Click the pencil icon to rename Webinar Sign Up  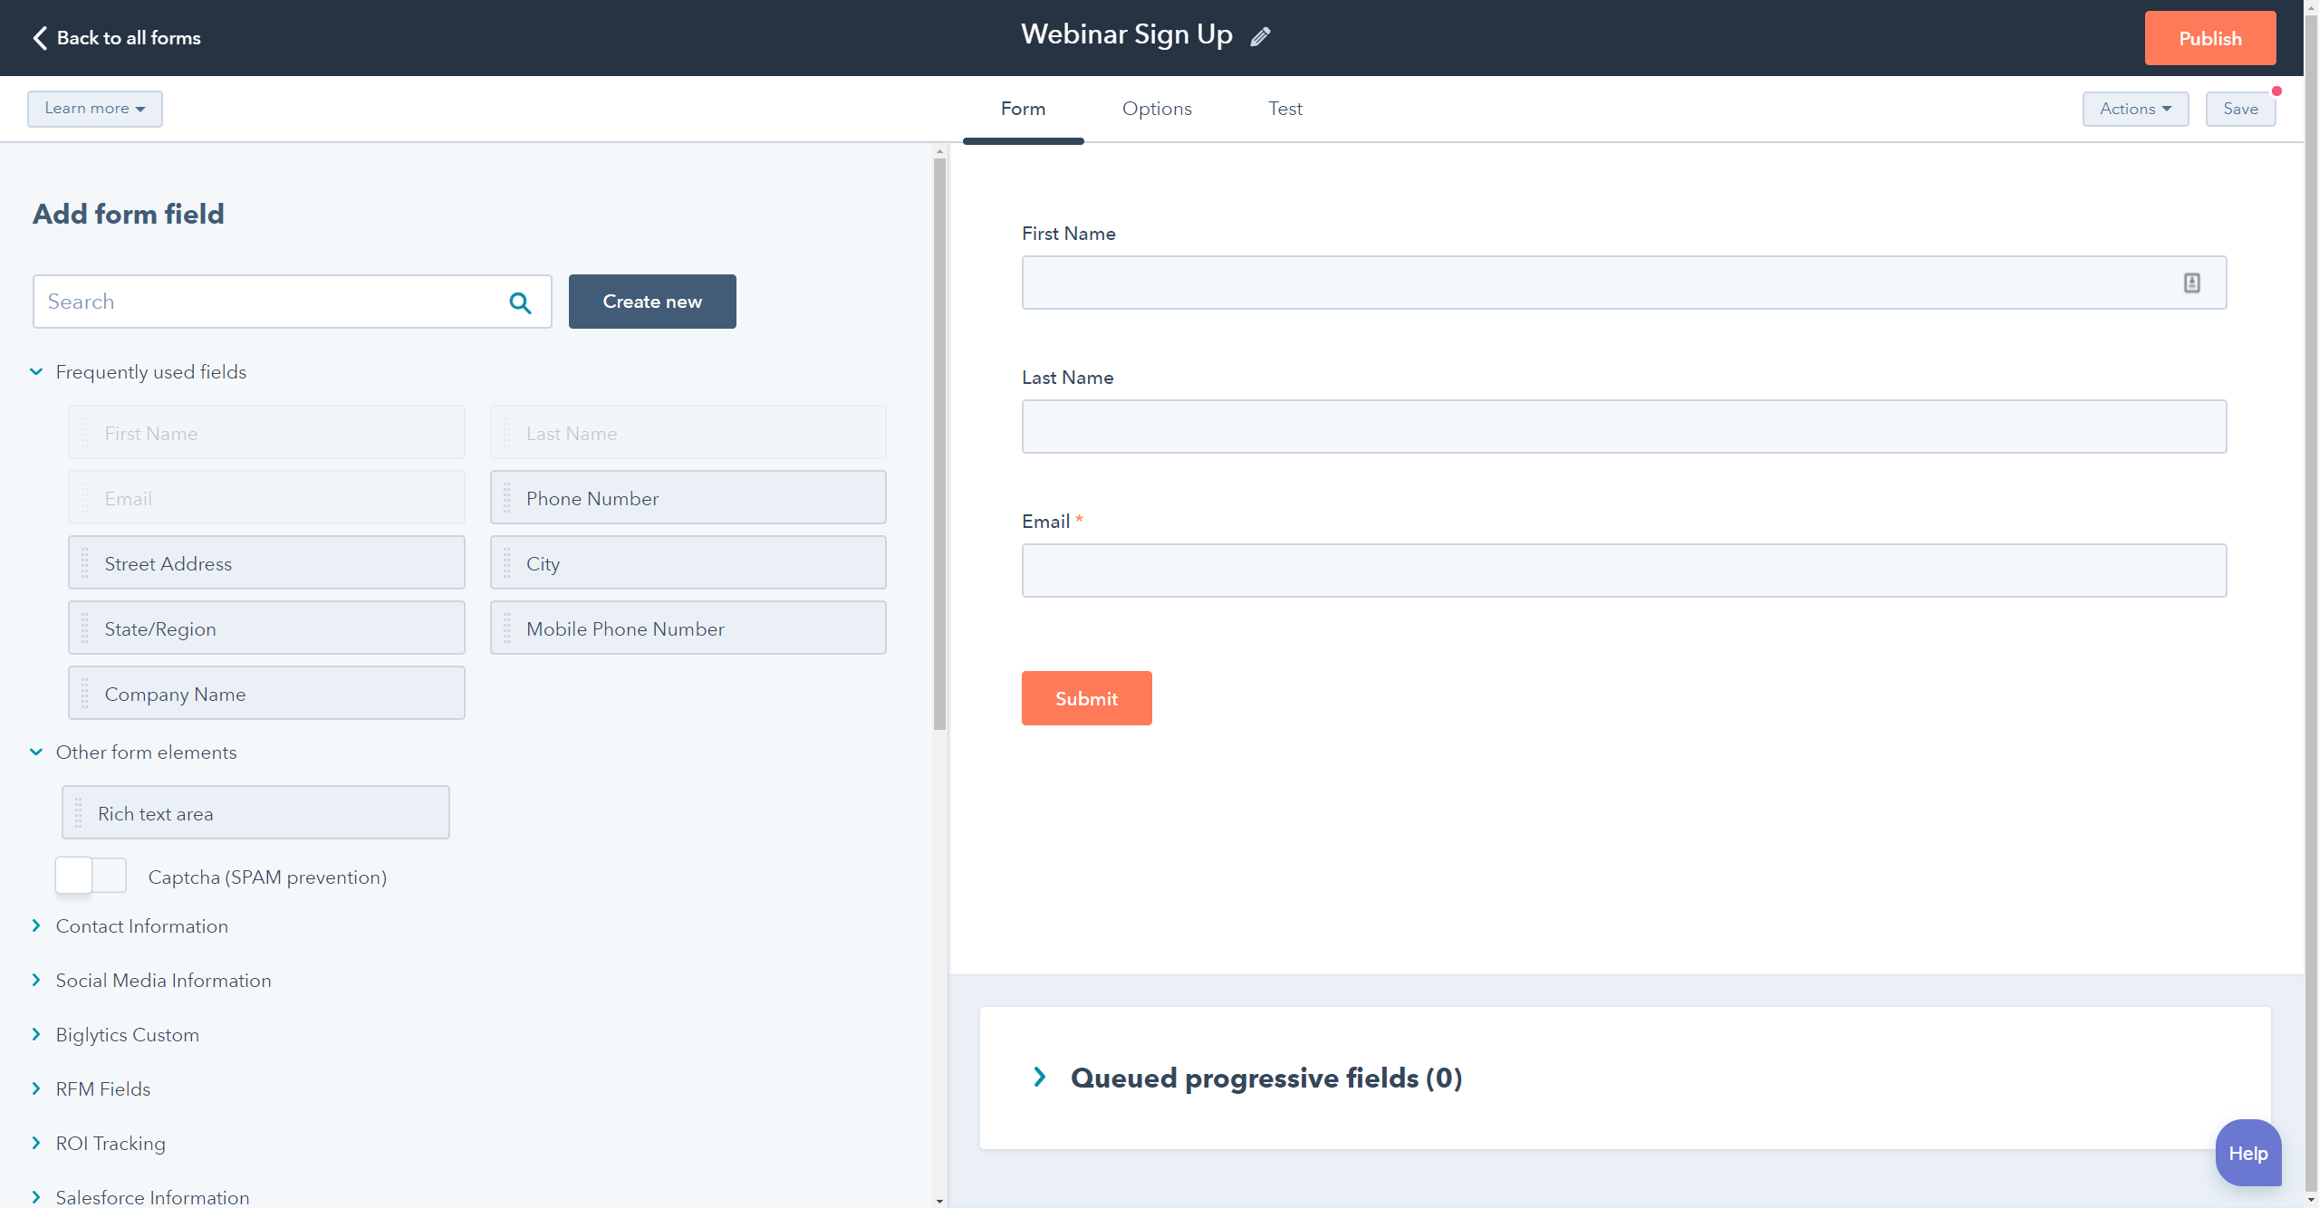click(x=1260, y=36)
